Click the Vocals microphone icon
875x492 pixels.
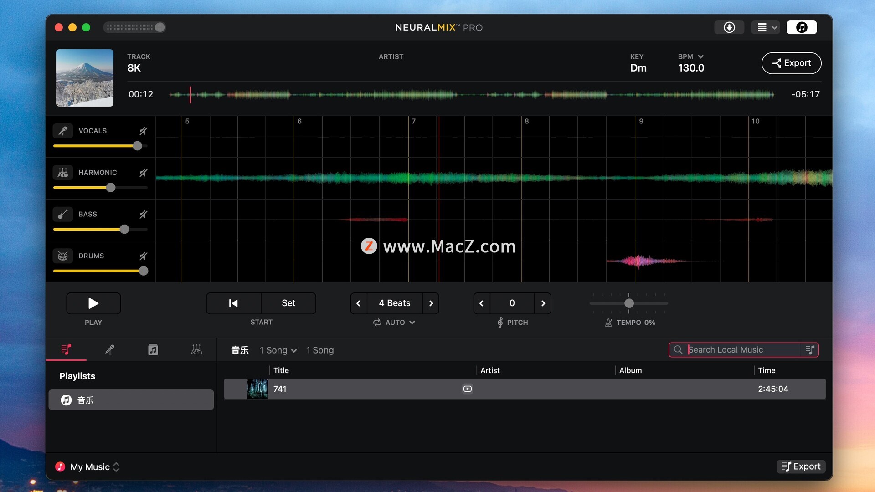(x=63, y=131)
